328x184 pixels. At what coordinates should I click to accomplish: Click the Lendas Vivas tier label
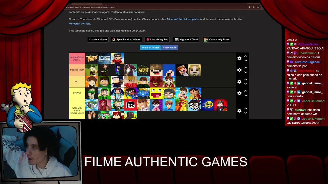click(77, 59)
